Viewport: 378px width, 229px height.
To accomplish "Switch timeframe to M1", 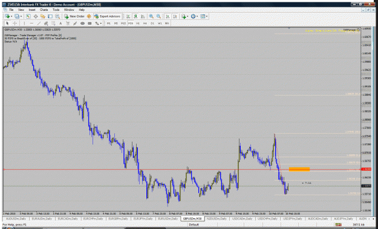I will [109, 24].
